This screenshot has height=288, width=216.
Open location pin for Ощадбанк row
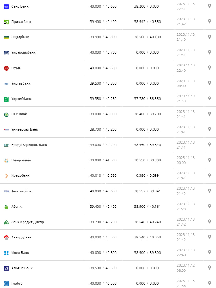point(210,37)
